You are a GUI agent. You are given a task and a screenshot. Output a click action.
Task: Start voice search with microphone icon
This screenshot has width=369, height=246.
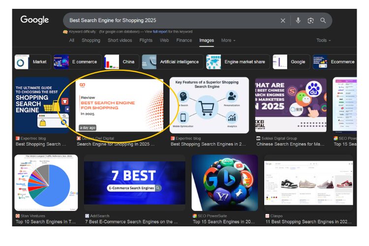[x=298, y=21]
